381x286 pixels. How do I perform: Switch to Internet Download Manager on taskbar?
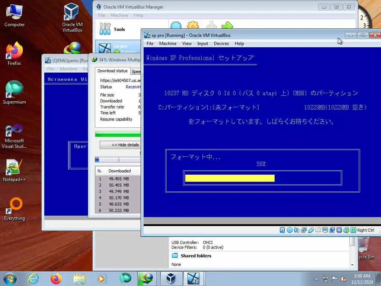click(147, 279)
